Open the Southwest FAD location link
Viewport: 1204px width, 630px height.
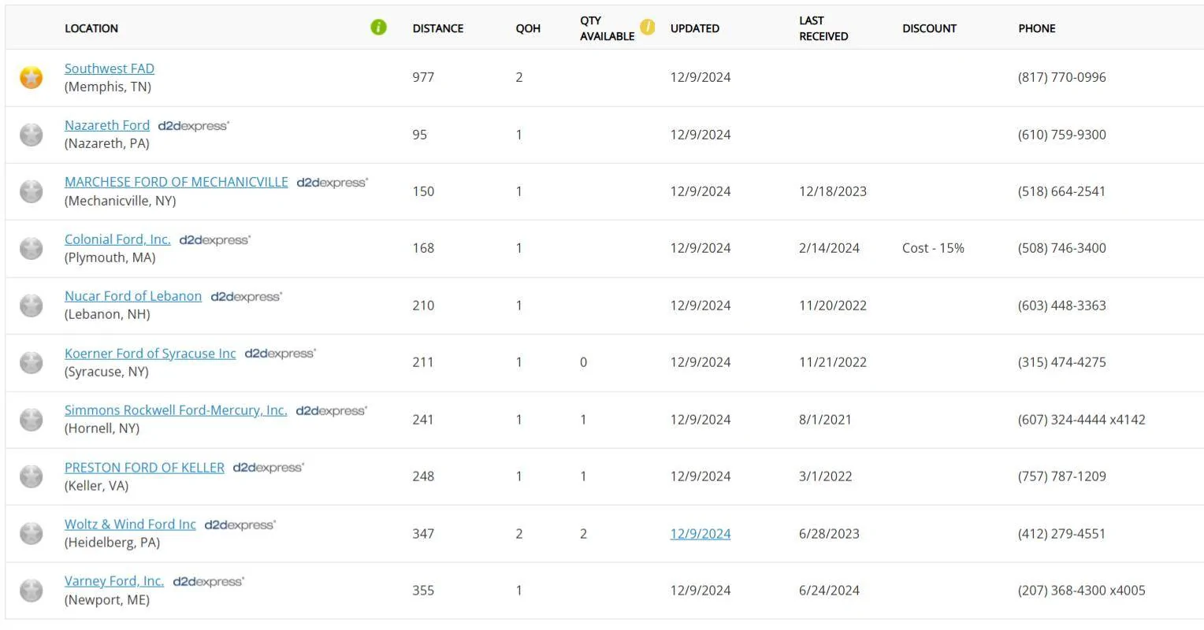(x=110, y=69)
